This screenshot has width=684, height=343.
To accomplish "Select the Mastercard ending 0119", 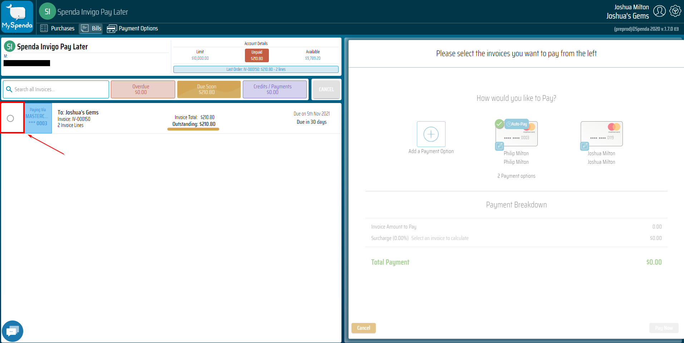I will pos(602,134).
